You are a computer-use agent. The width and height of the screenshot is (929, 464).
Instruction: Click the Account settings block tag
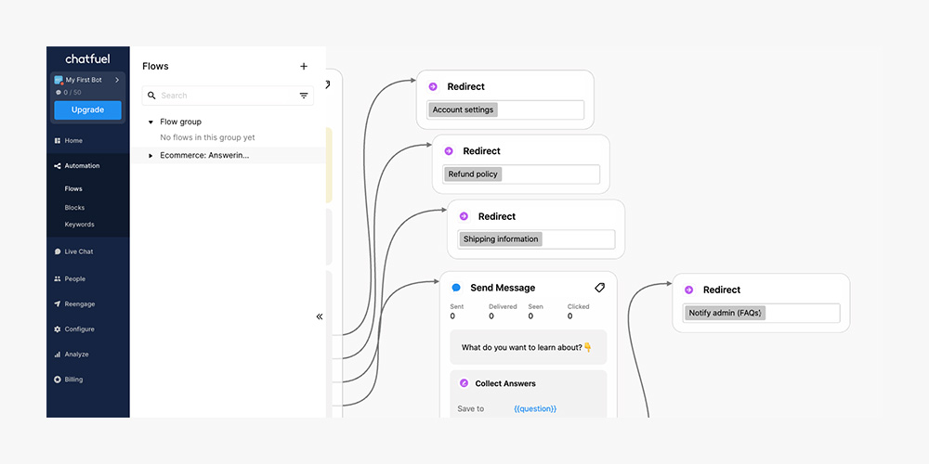464,110
